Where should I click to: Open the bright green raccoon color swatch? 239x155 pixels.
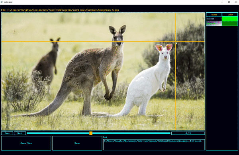click(x=230, y=19)
